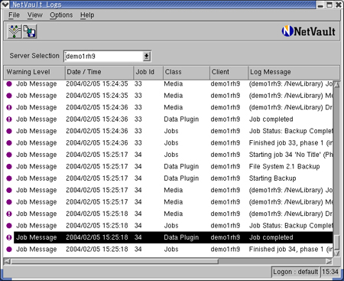
Task: Click the save logs toolbar icon
Action: pyautogui.click(x=30, y=31)
